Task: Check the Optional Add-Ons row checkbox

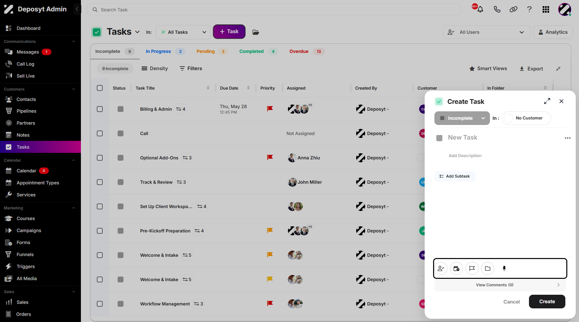Action: 100,158
